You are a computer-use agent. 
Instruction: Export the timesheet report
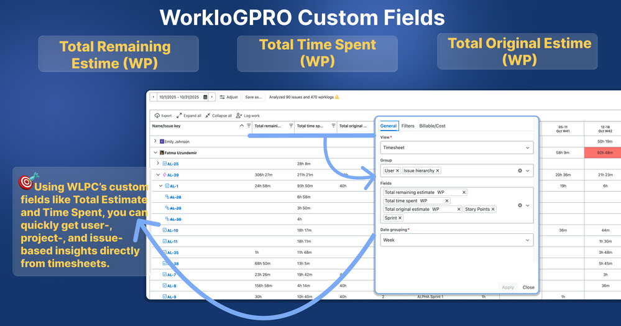point(163,116)
